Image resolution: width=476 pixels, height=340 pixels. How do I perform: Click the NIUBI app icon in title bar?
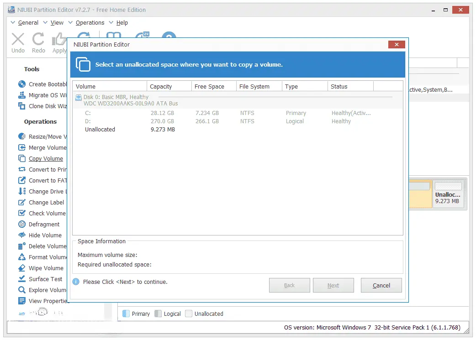pyautogui.click(x=11, y=10)
